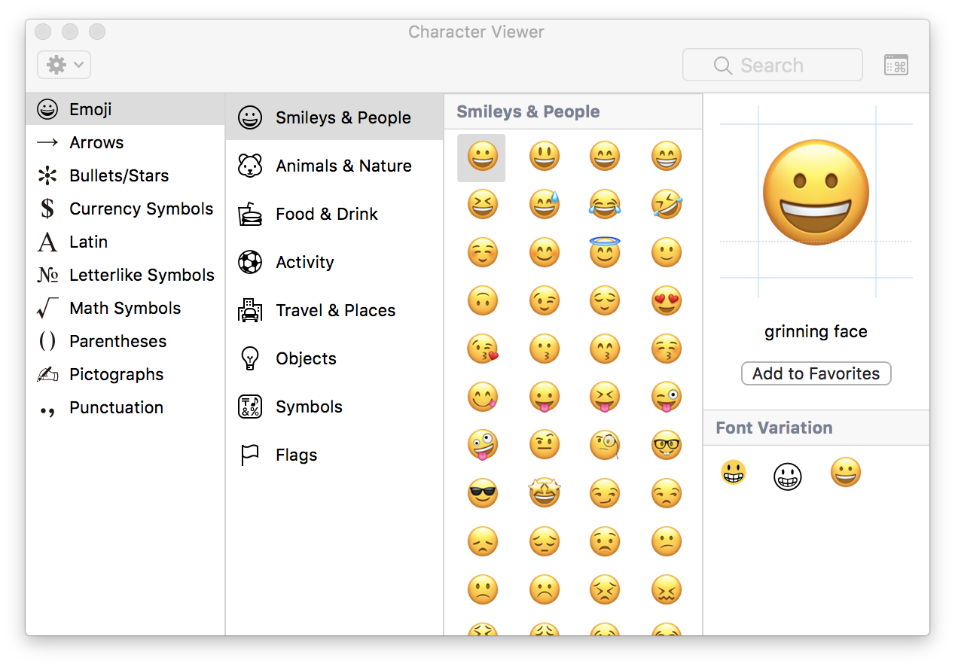View the Flags emoji category
This screenshot has height=667, width=955.
(x=297, y=455)
